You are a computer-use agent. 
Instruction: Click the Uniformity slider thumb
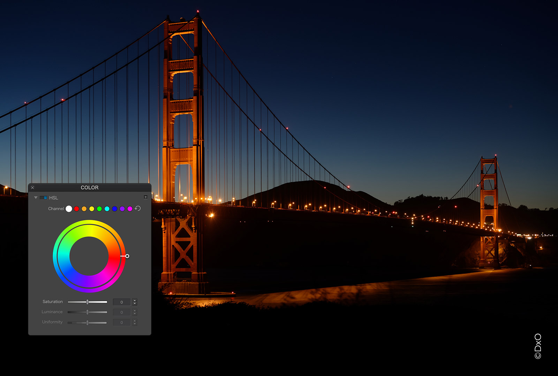tap(88, 323)
